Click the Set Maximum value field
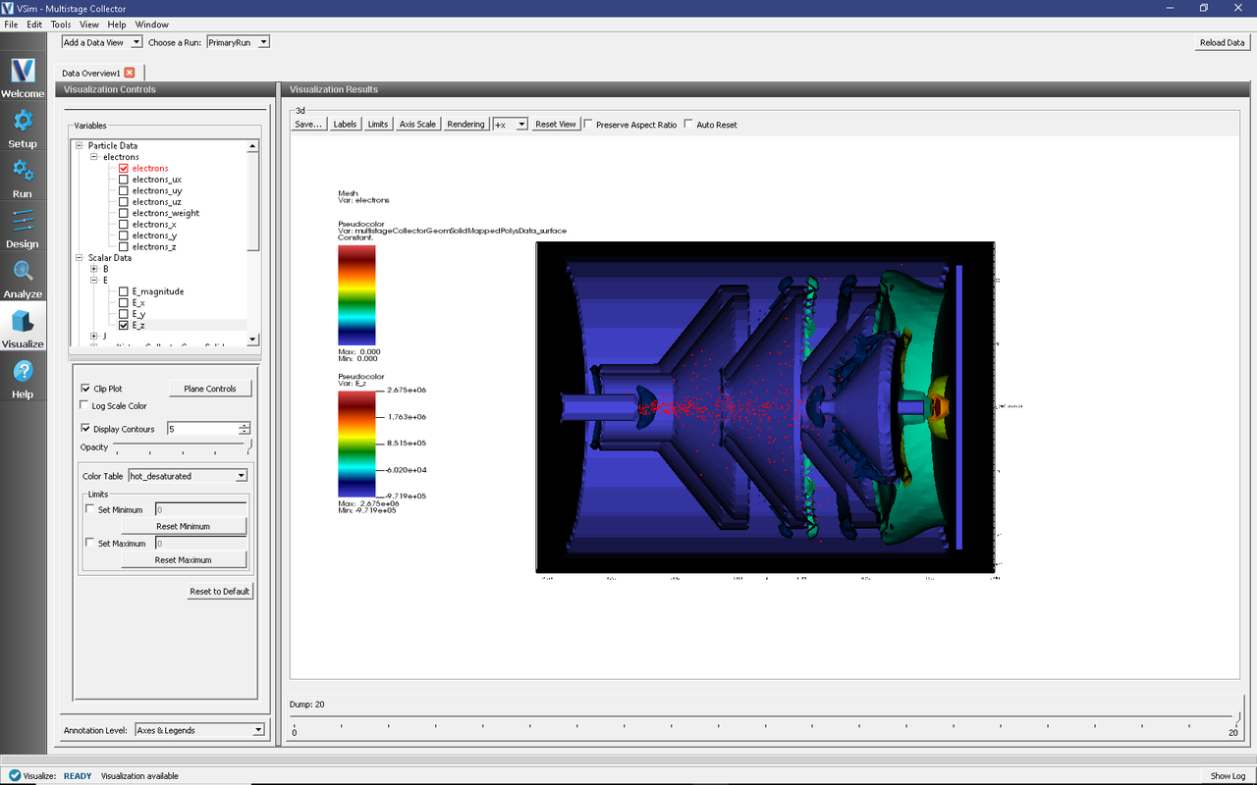This screenshot has height=785, width=1257. [200, 543]
